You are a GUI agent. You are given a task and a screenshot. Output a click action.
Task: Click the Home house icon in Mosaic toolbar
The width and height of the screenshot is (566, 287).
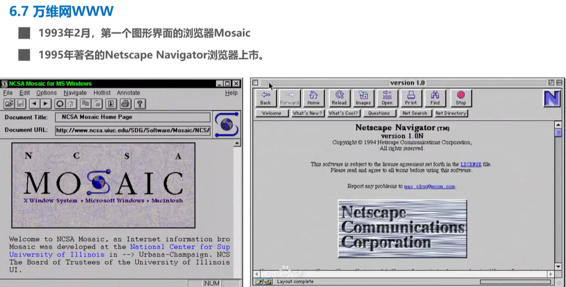(x=71, y=104)
